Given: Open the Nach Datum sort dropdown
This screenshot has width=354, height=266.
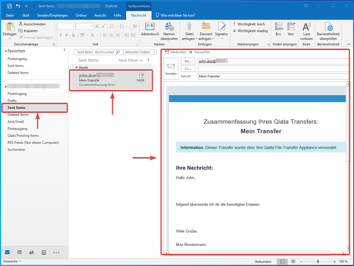Looking at the screenshot, I should click(x=131, y=60).
